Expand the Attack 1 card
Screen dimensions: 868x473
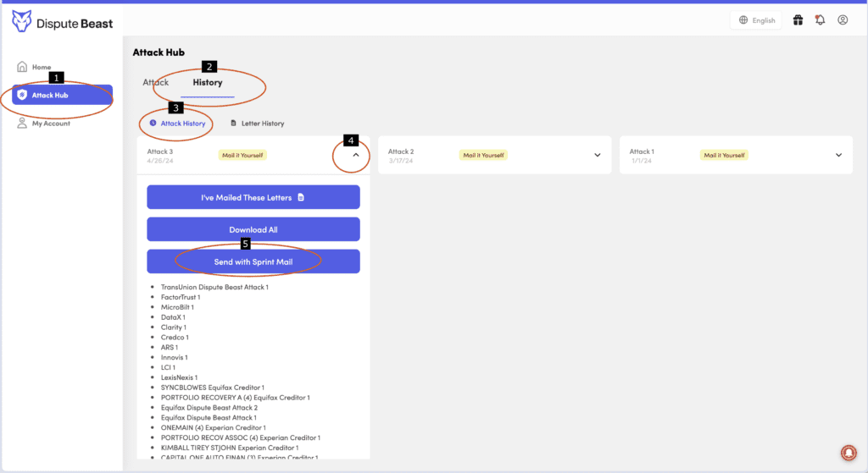[838, 155]
